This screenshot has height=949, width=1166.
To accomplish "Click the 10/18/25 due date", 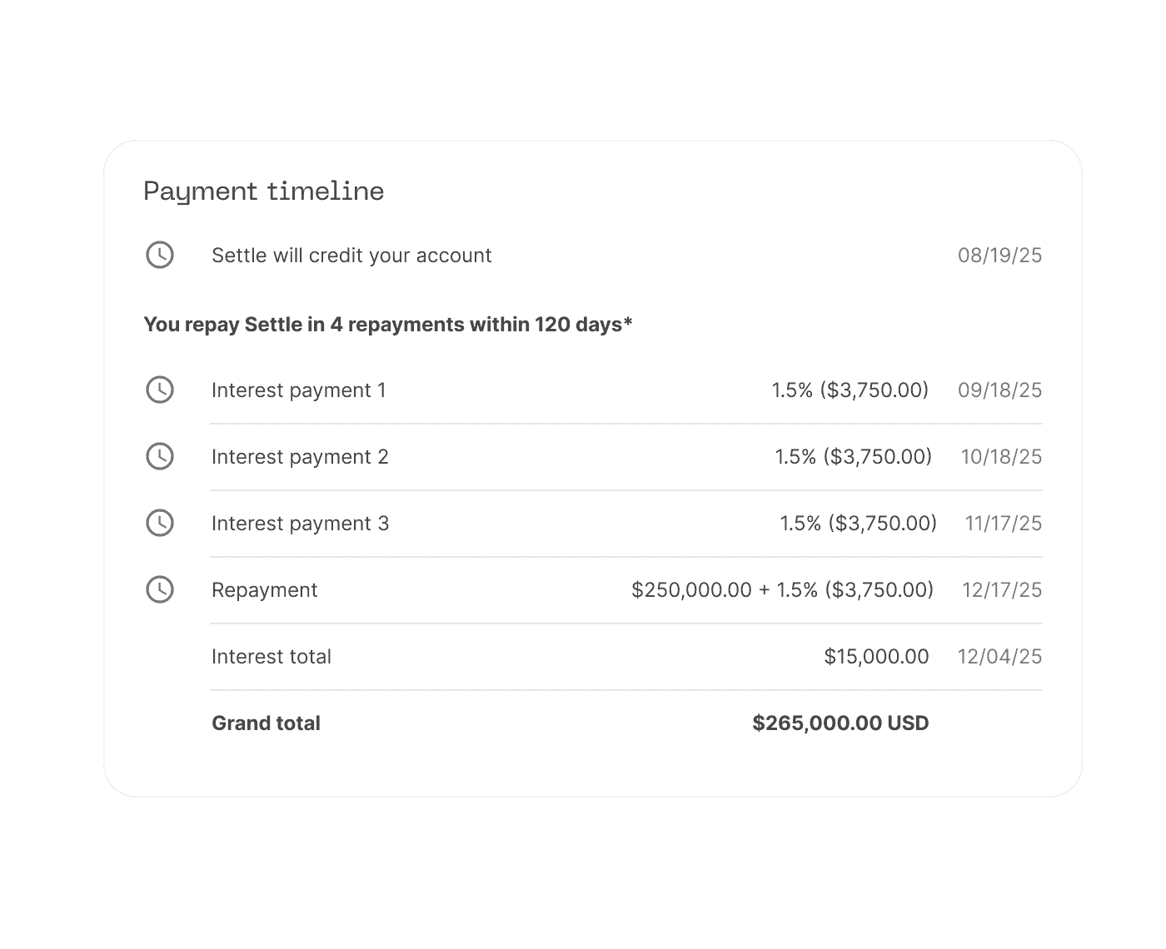I will (x=1001, y=457).
